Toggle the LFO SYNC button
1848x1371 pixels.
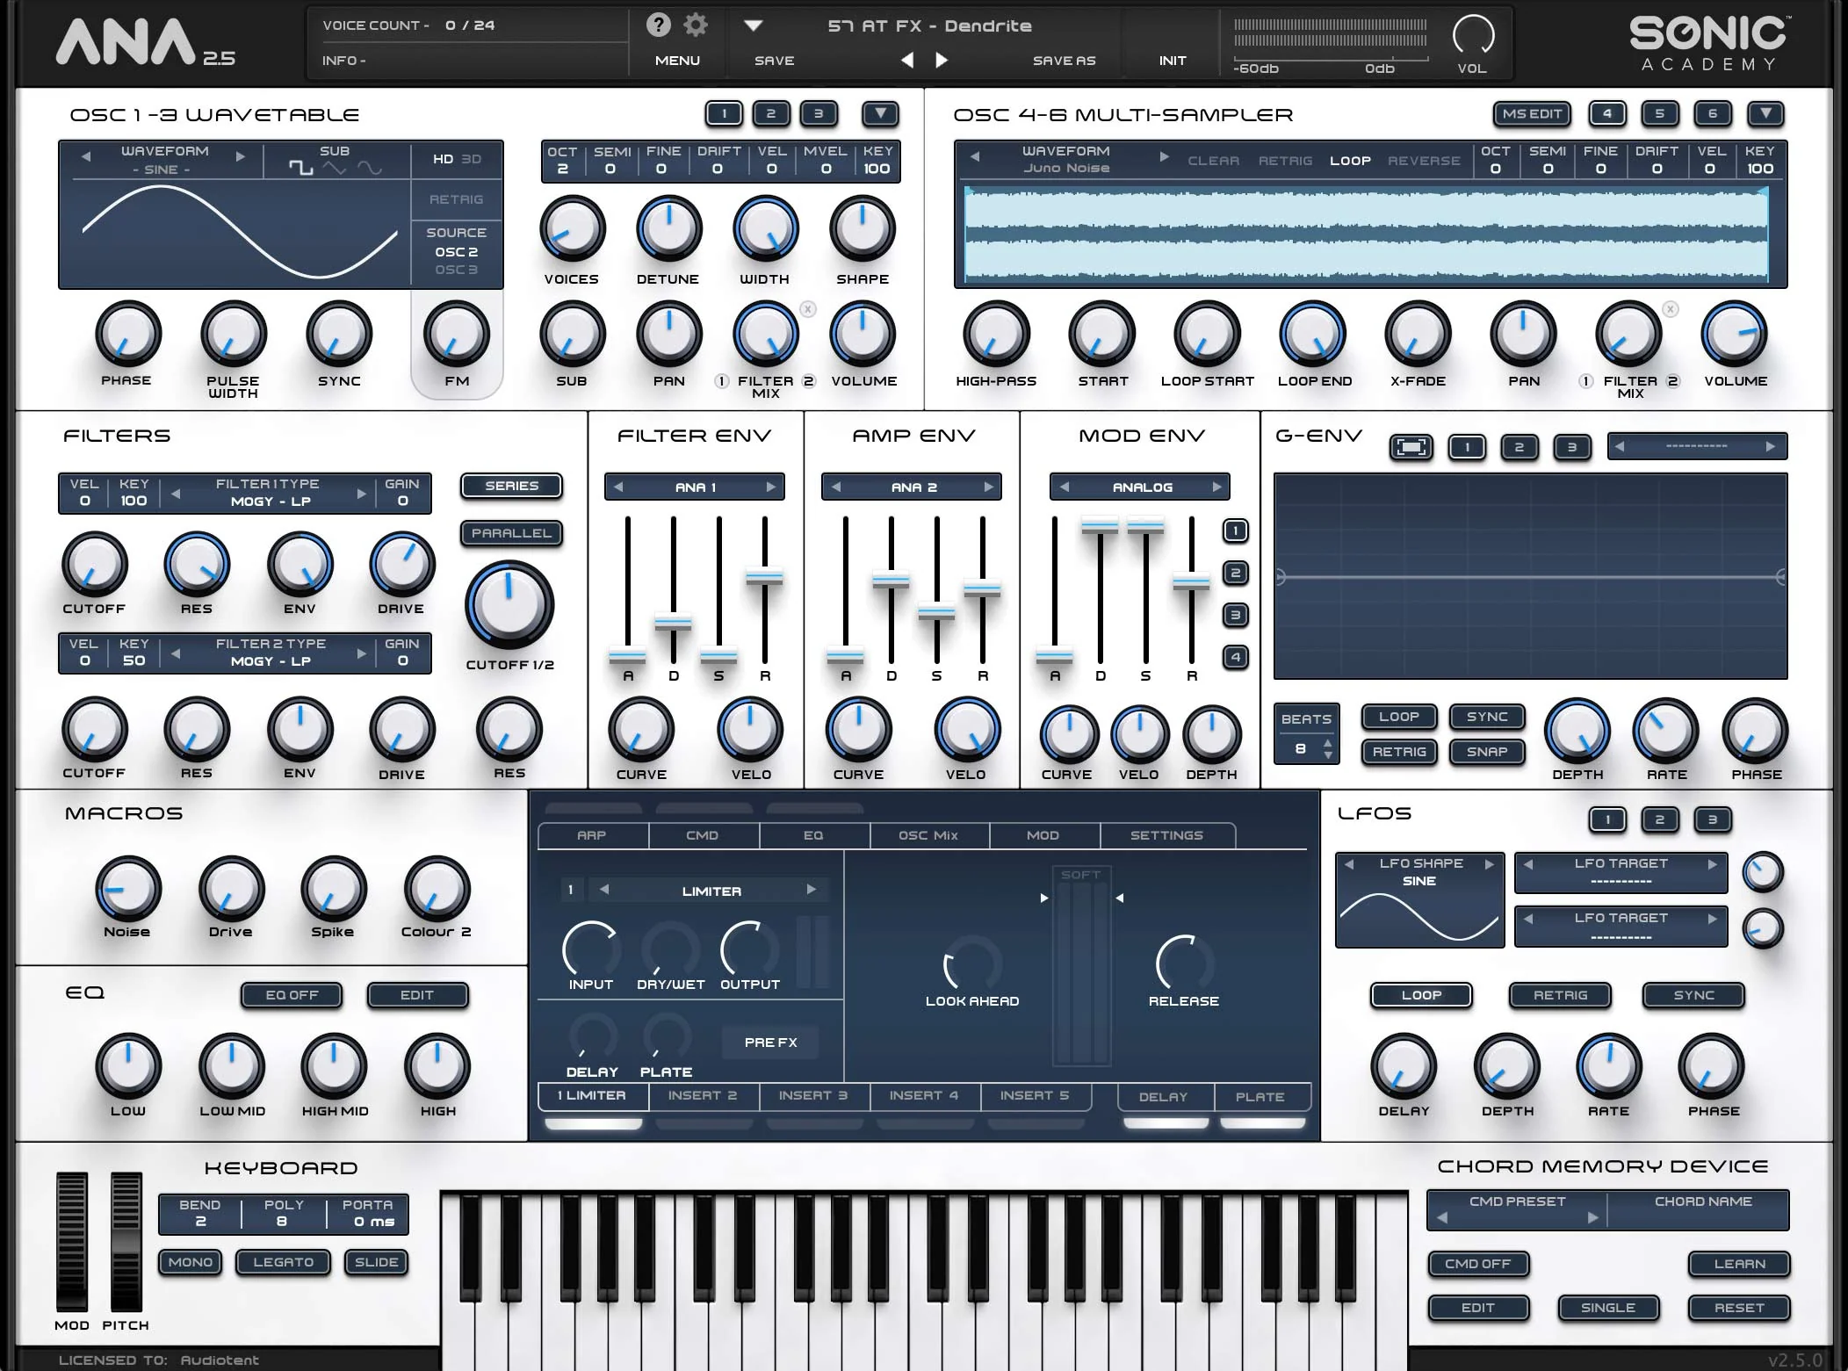(x=1693, y=995)
